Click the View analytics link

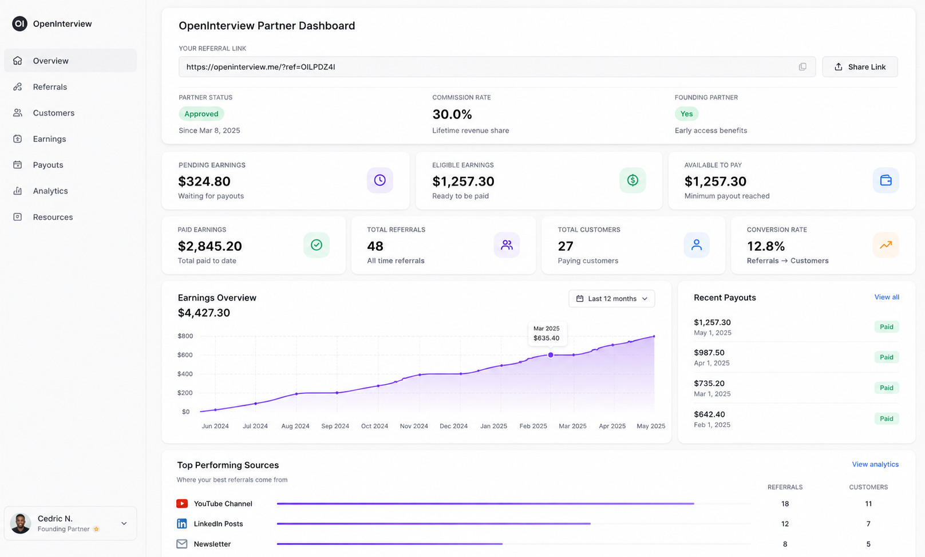875,464
